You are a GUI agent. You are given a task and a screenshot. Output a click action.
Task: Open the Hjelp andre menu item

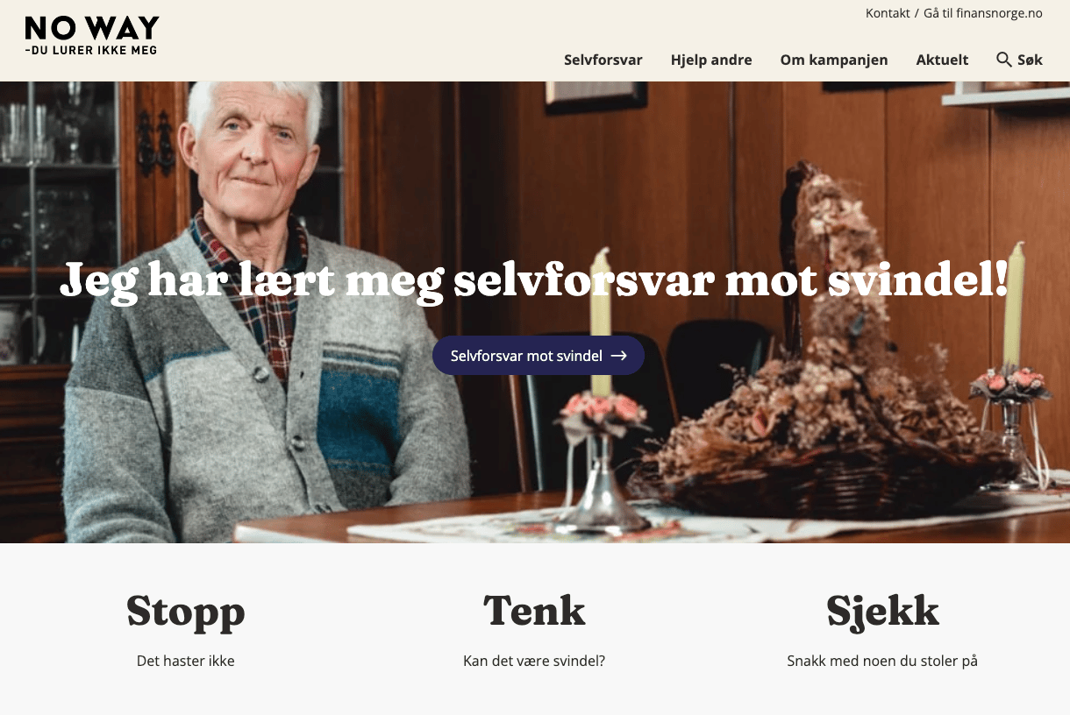(711, 60)
